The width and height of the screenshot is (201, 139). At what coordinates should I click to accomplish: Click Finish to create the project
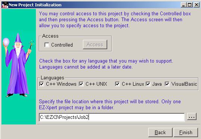[186, 132]
